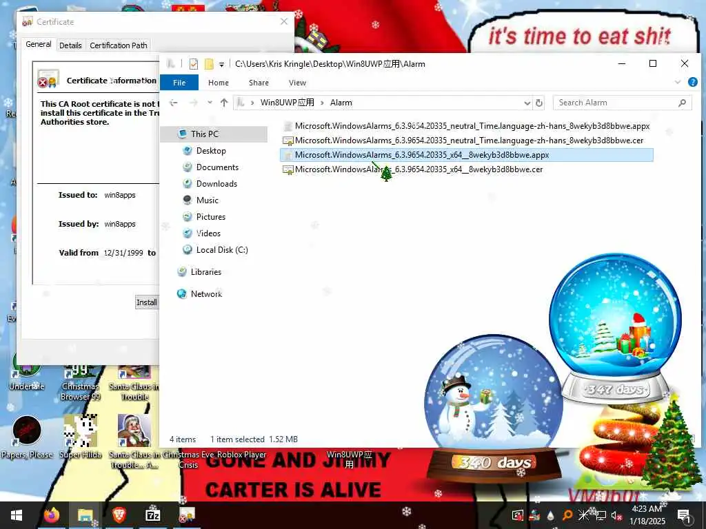Click the Install button in Certificate window
The image size is (706, 529).
pyautogui.click(x=147, y=302)
